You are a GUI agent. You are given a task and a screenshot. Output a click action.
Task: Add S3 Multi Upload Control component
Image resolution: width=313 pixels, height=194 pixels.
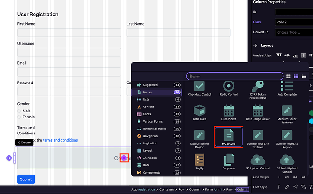[287, 163]
